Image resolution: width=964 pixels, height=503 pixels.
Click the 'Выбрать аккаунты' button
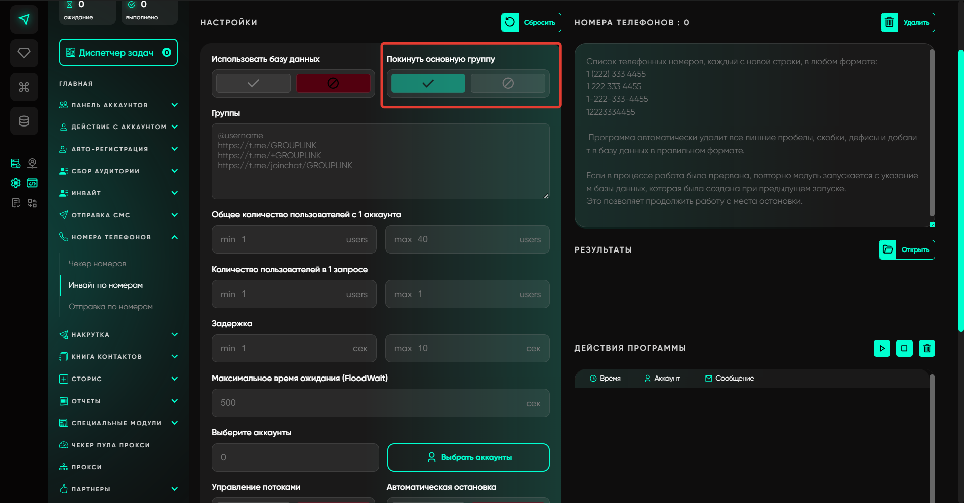(x=468, y=457)
